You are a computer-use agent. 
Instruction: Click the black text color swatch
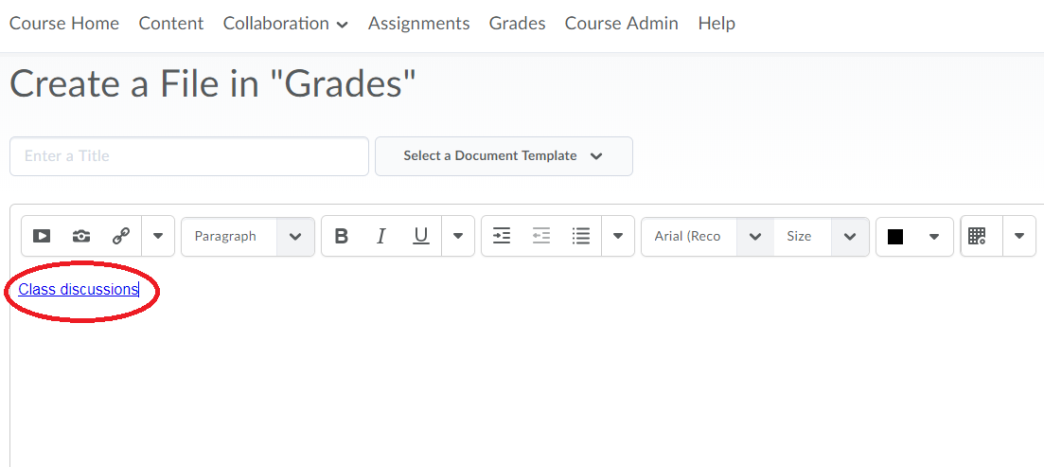[895, 237]
